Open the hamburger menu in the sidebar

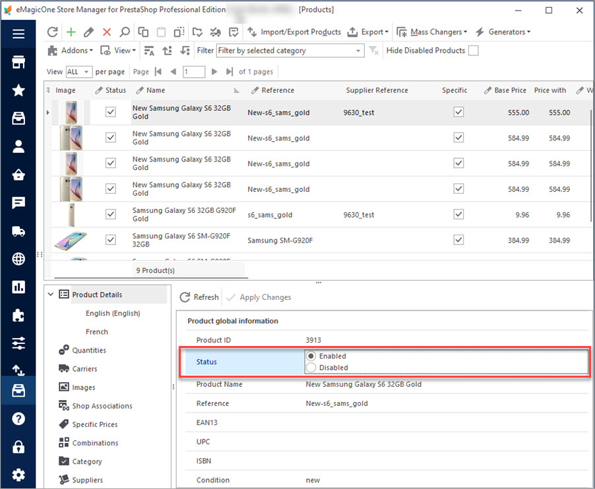click(x=18, y=34)
